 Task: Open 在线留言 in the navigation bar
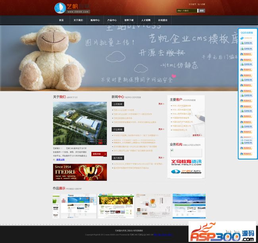click(163, 20)
